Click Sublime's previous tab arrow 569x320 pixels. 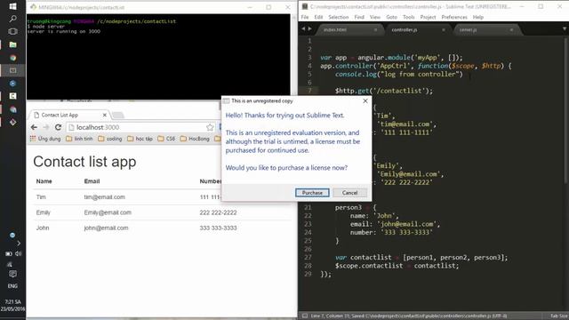click(x=303, y=28)
